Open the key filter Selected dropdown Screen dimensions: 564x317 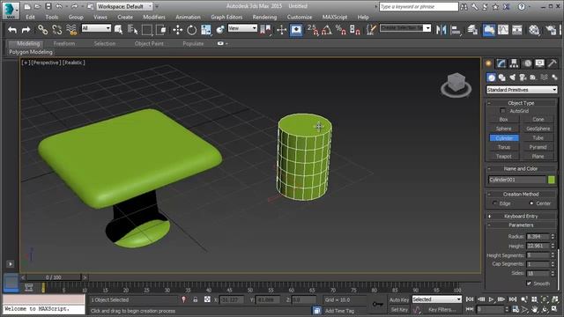(x=437, y=299)
